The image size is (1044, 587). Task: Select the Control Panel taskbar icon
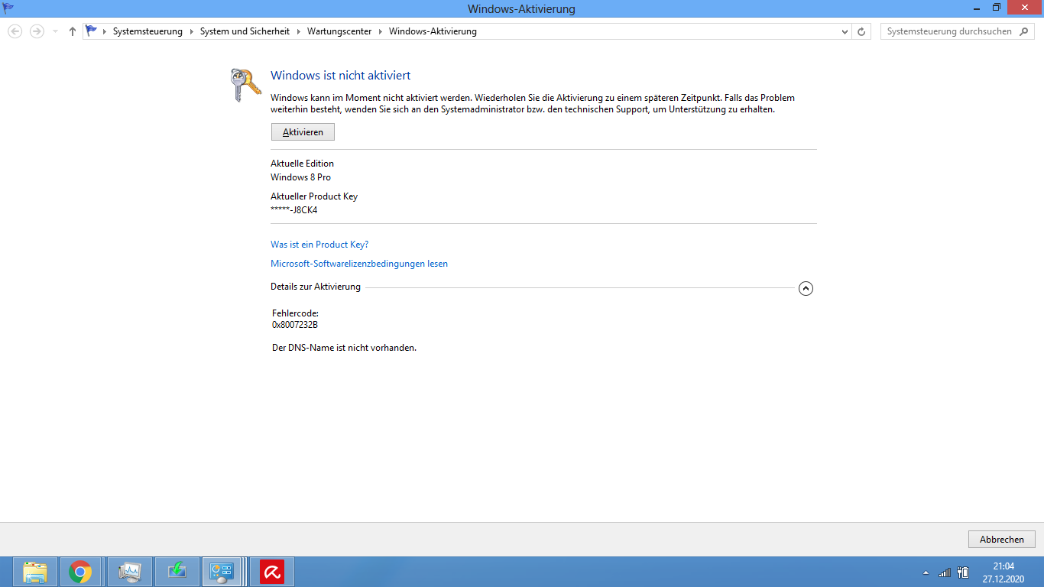222,571
